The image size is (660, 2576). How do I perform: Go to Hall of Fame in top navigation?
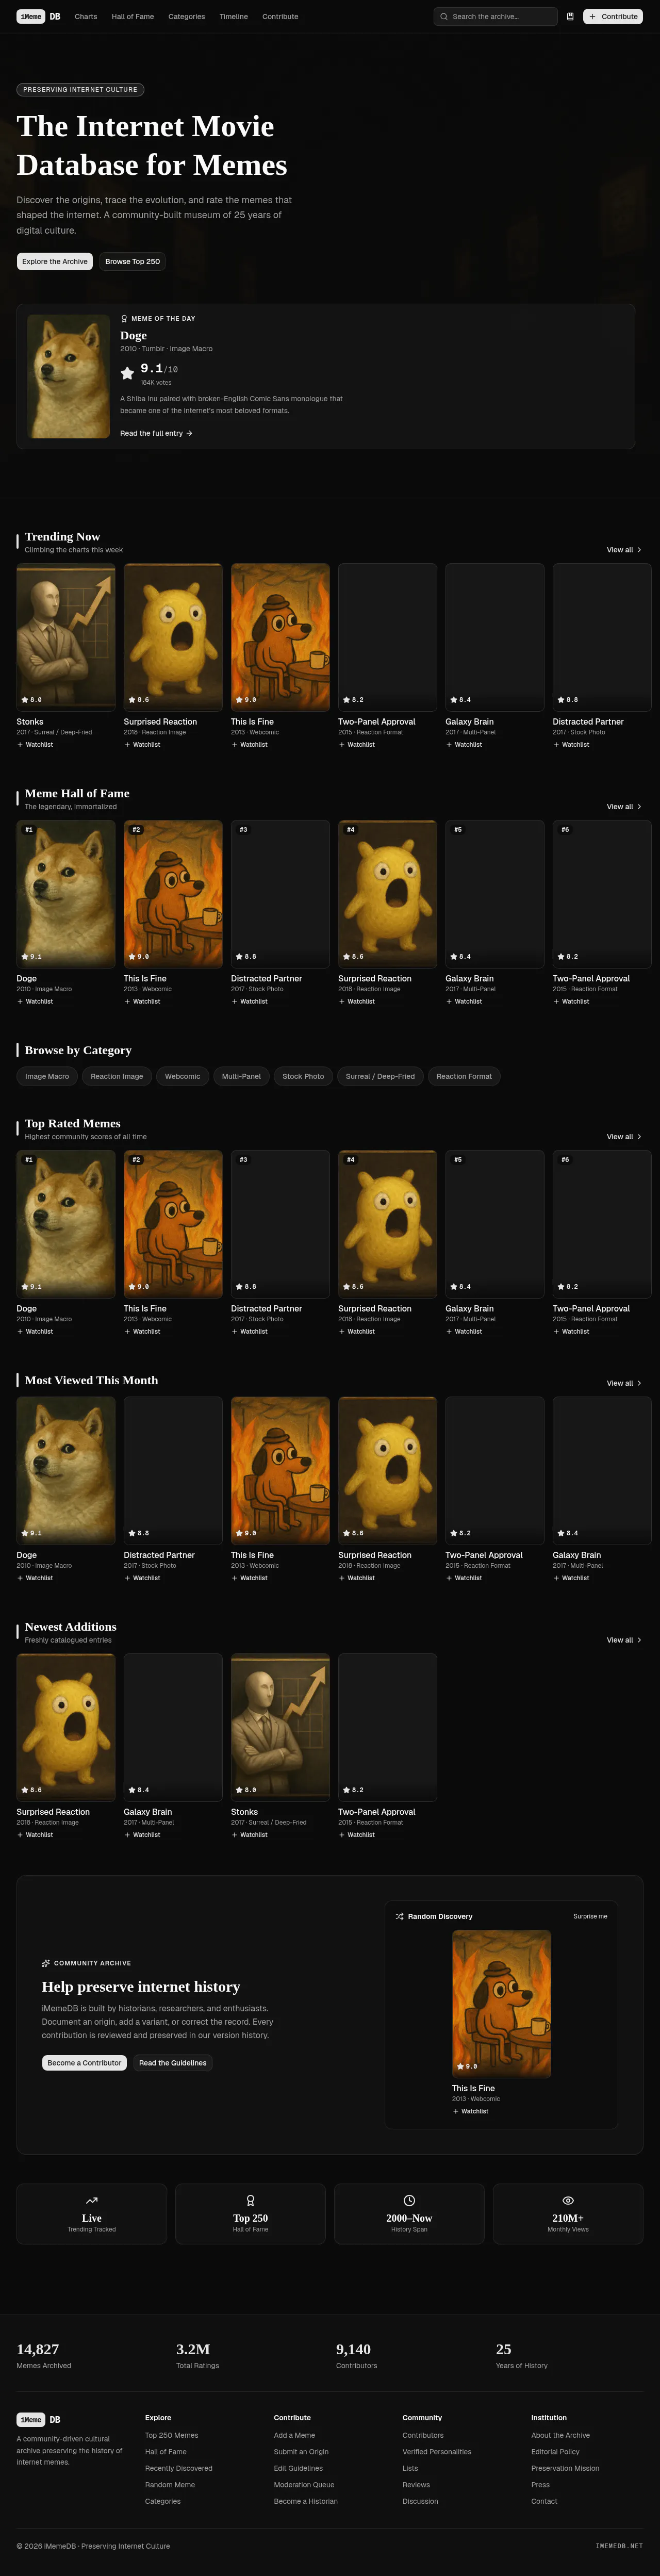click(x=133, y=17)
